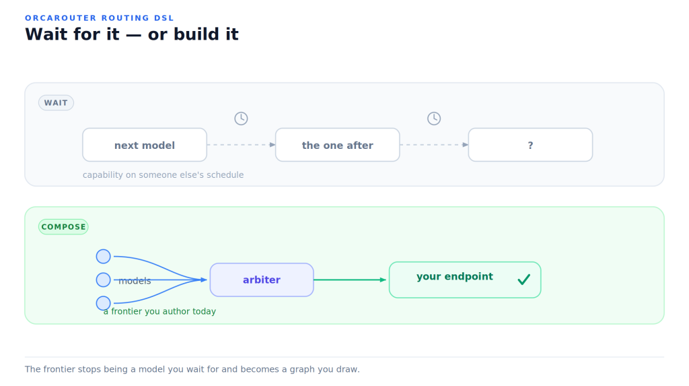Select the arbiter node
This screenshot has width=689, height=386.
[262, 280]
